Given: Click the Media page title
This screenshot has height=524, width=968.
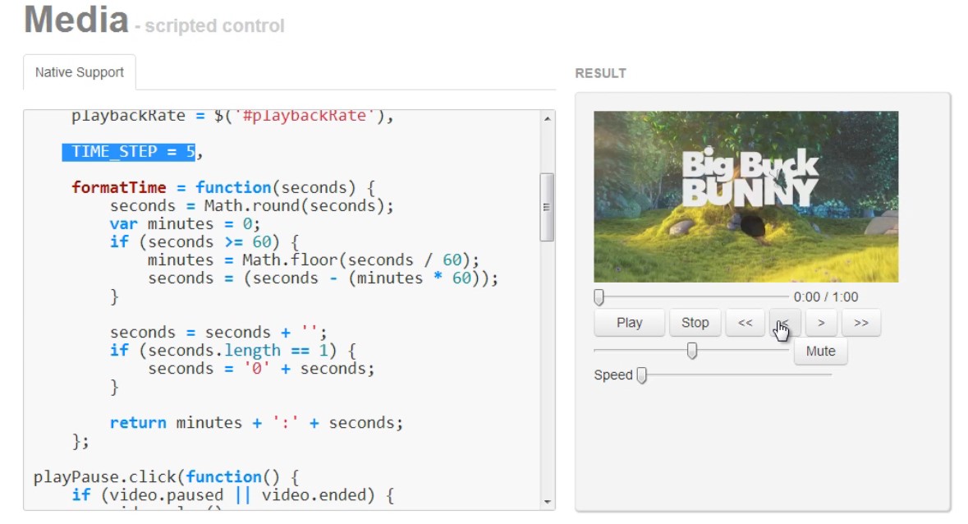Looking at the screenshot, I should point(76,19).
